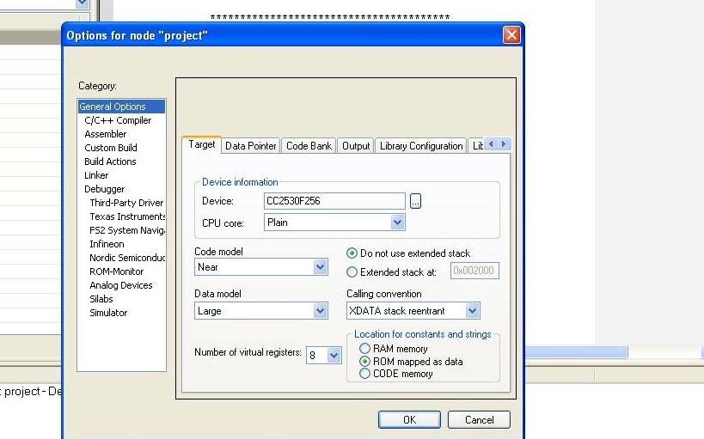Switch to the Target tab
This screenshot has width=704, height=439.
click(202, 144)
